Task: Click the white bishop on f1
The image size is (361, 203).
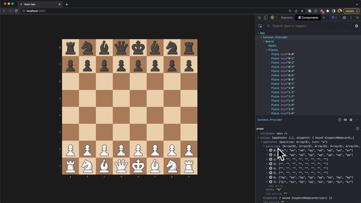Action: pos(155,166)
